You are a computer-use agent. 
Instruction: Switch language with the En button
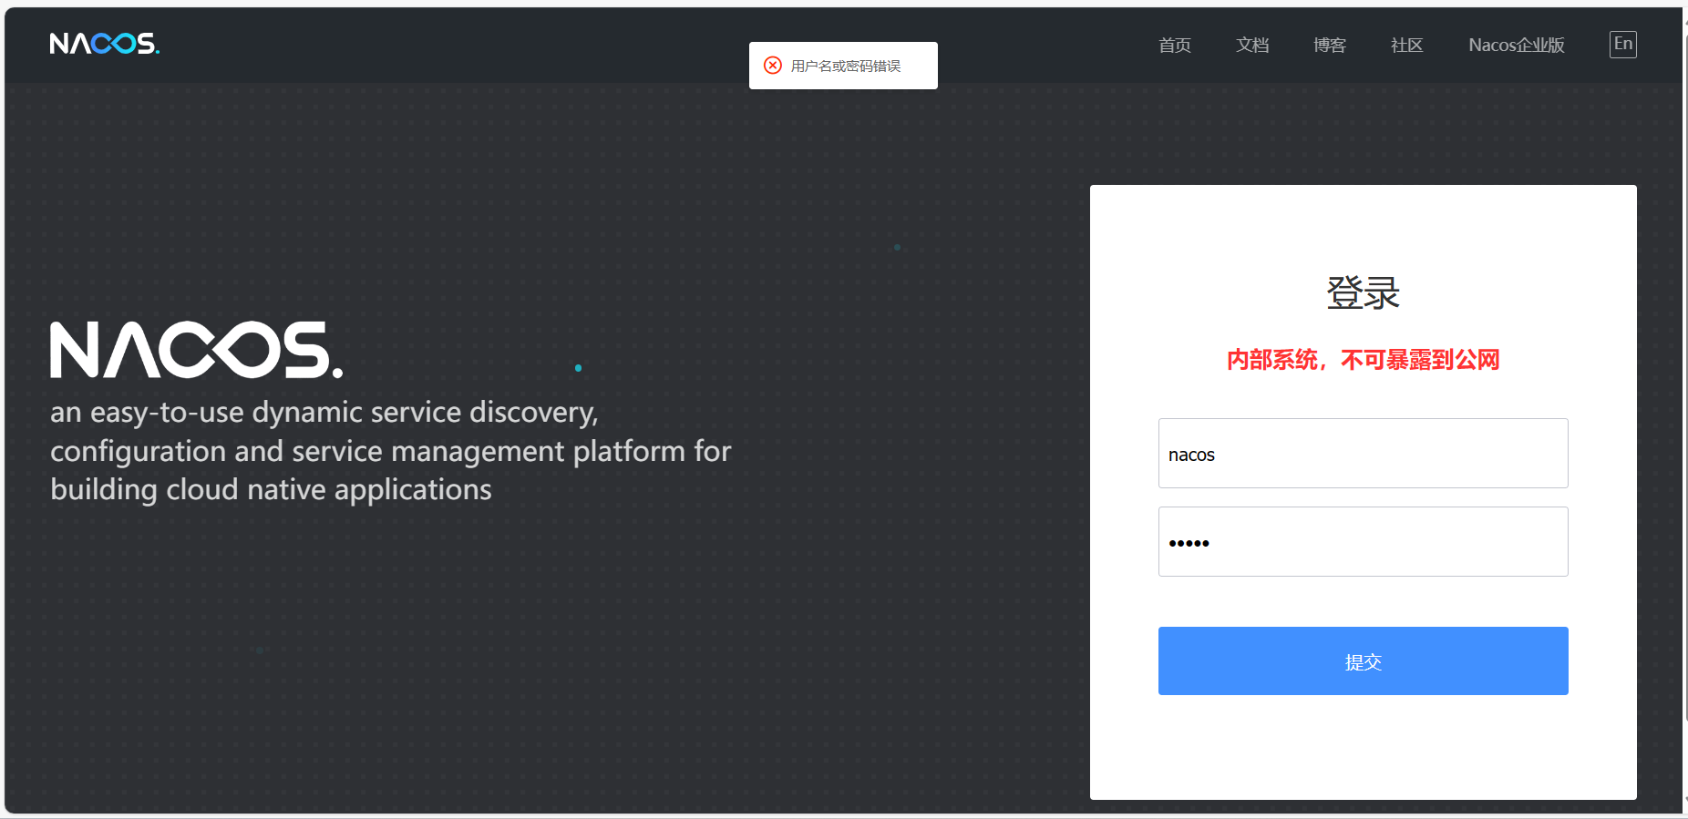point(1623,44)
